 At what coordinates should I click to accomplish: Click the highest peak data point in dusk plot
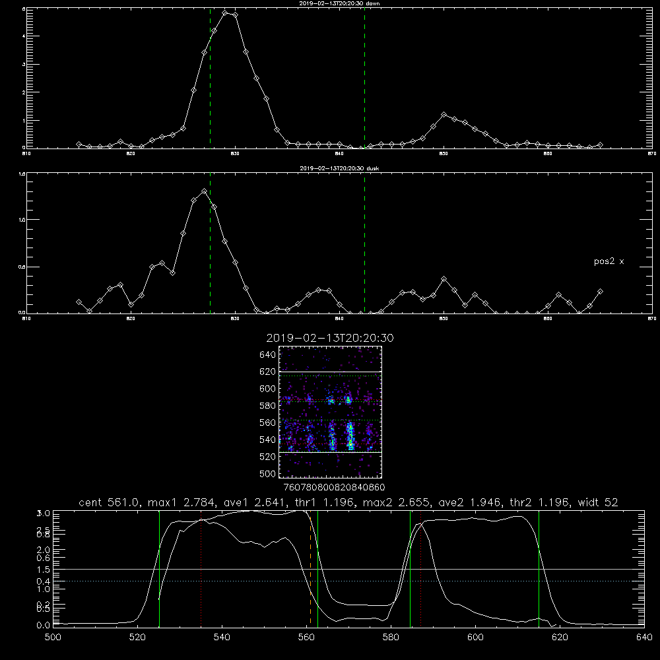tap(204, 191)
